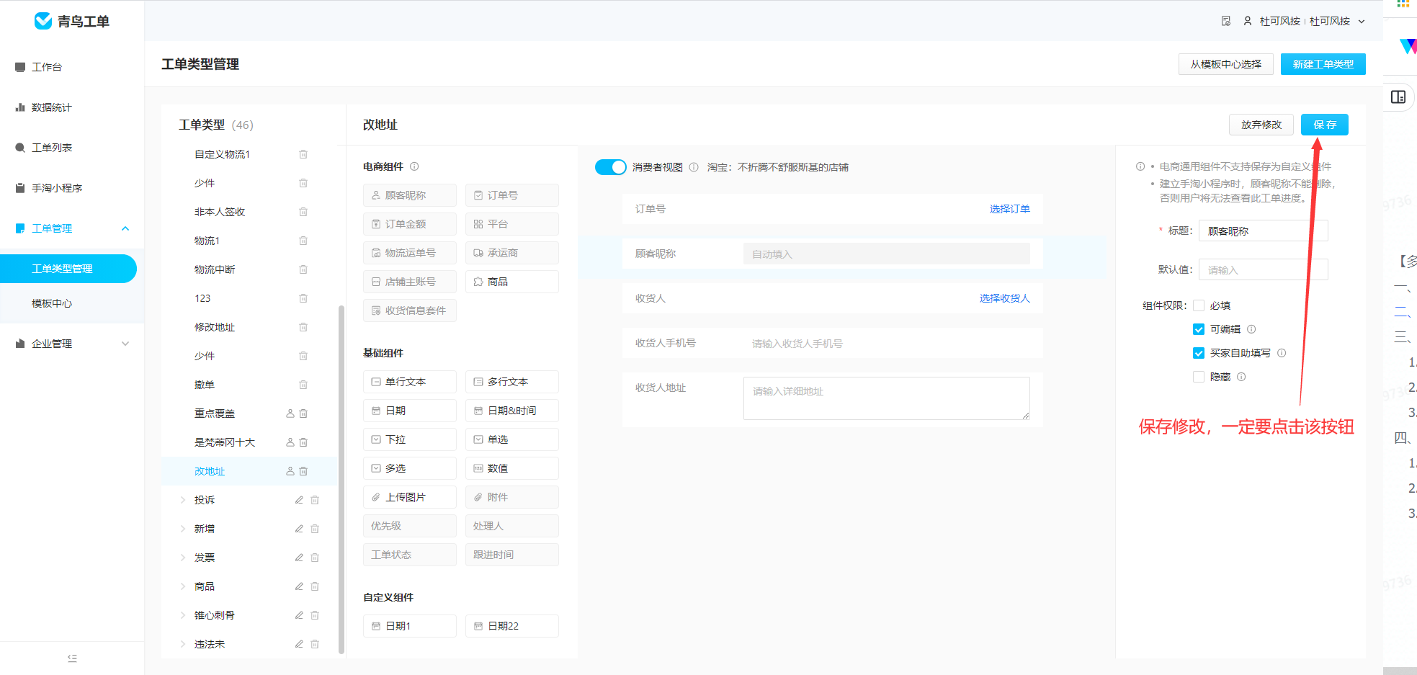Click the 选择收货人 link
The height and width of the screenshot is (675, 1417).
pyautogui.click(x=1004, y=298)
